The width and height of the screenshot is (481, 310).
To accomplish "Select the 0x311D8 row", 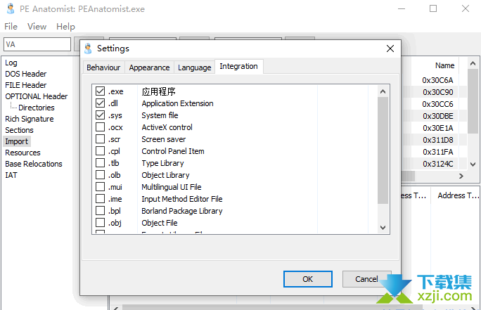I will pyautogui.click(x=437, y=140).
